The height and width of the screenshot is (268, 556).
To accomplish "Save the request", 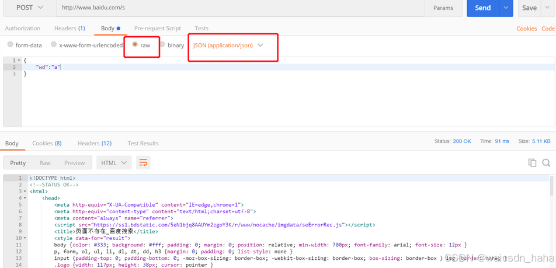I will tap(529, 8).
